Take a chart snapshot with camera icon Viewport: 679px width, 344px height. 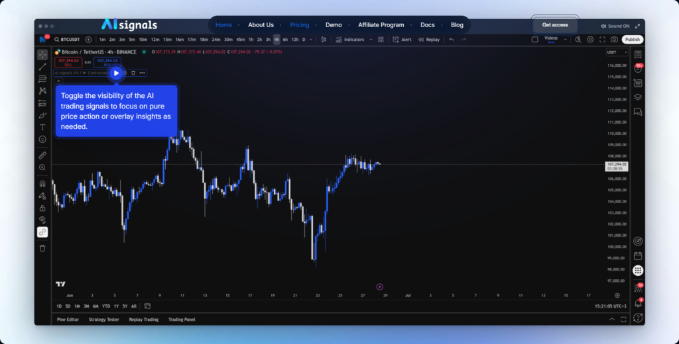[614, 40]
